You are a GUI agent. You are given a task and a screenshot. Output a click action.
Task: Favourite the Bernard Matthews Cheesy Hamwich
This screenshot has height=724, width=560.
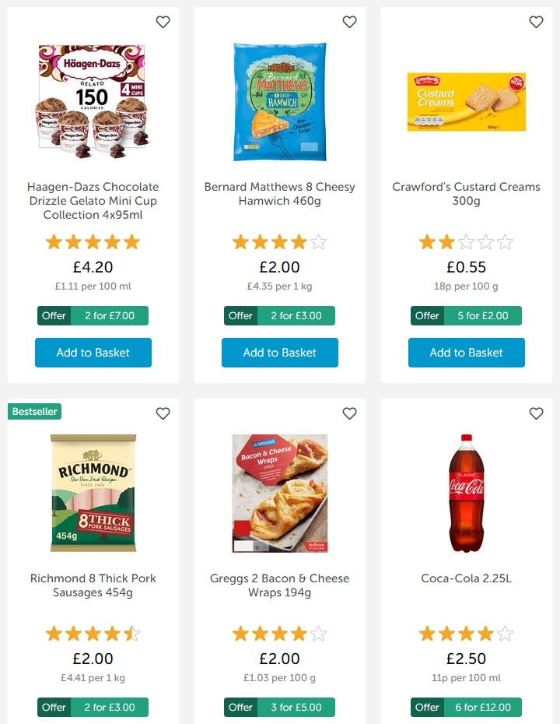pos(349,22)
